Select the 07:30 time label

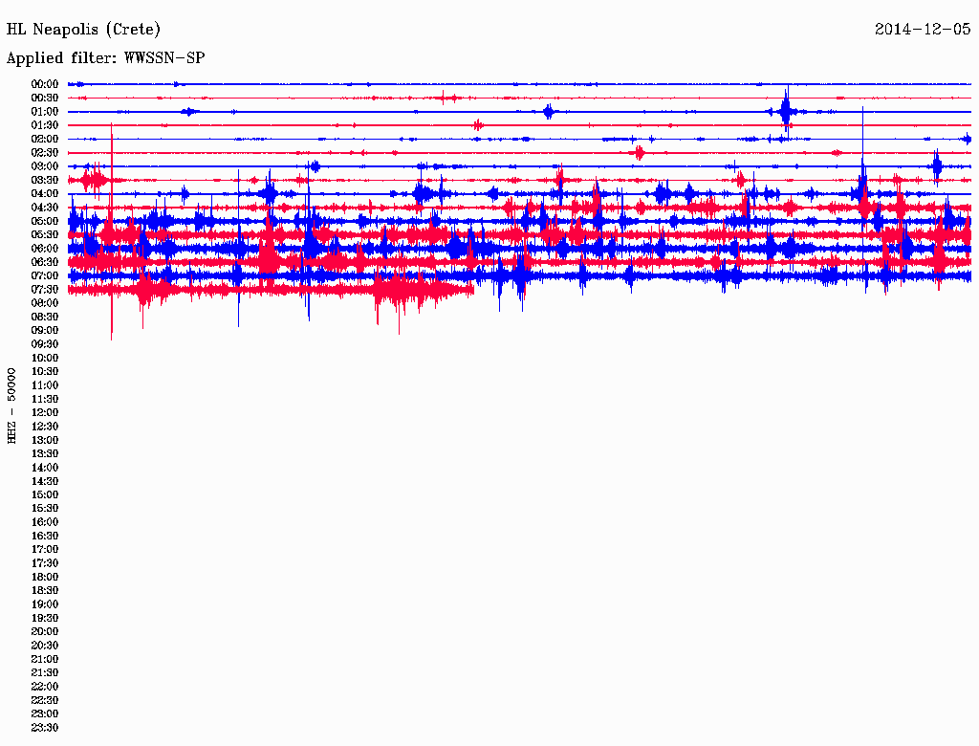(x=45, y=289)
